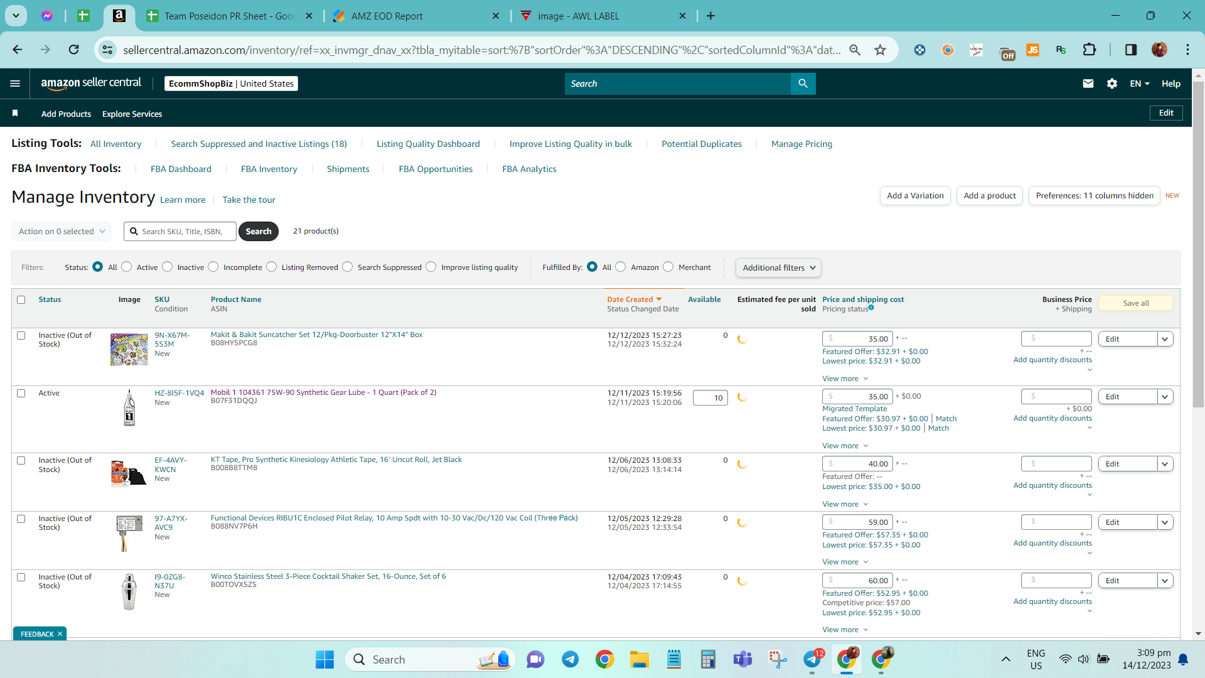Click the pricing status info icon

tap(871, 308)
